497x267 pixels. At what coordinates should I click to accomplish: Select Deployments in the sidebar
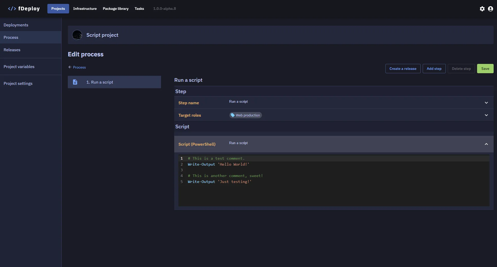(x=31, y=25)
